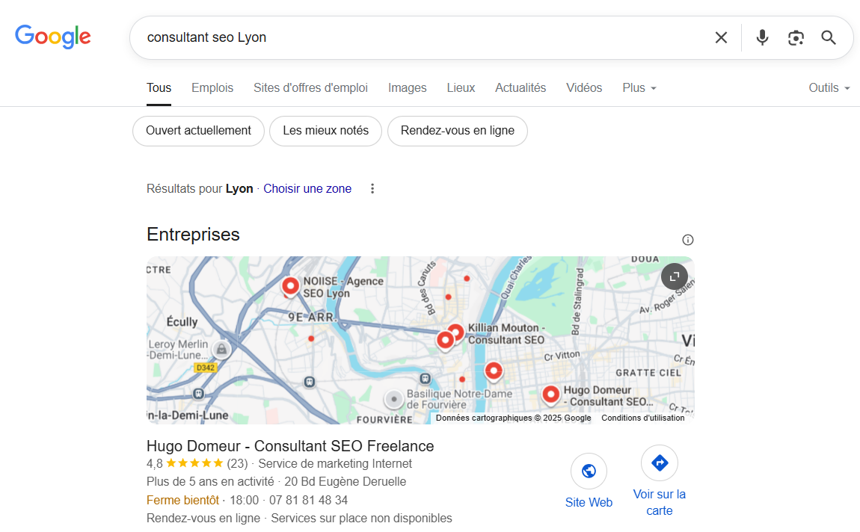Screen dimensions: 860x532
Task: Click the Choisir une zone link
Action: pos(307,188)
